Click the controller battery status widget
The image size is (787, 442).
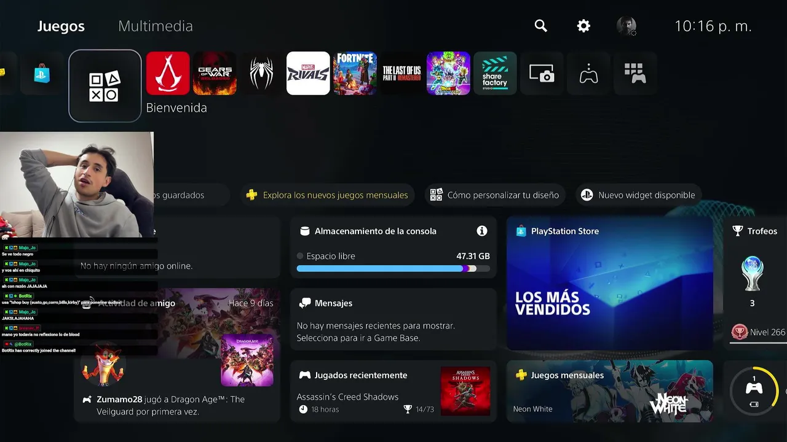point(755,391)
